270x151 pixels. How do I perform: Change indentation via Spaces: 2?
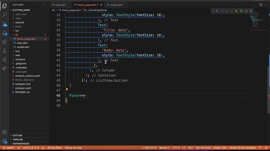coord(165,148)
